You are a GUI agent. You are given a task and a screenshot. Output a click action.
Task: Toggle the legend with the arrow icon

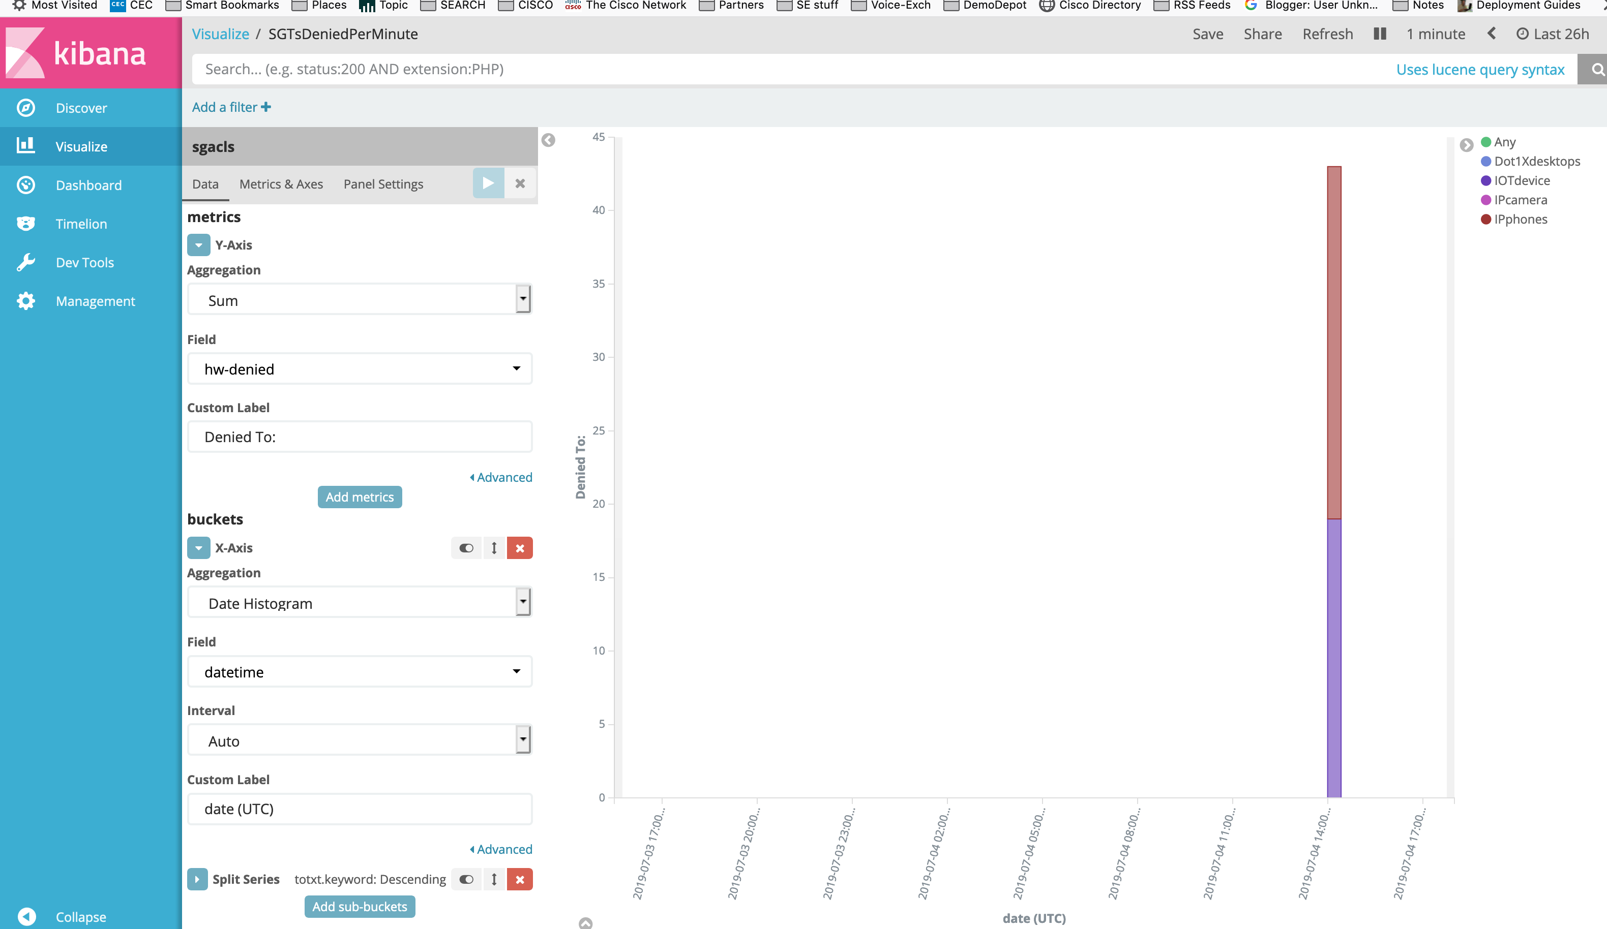click(1466, 145)
